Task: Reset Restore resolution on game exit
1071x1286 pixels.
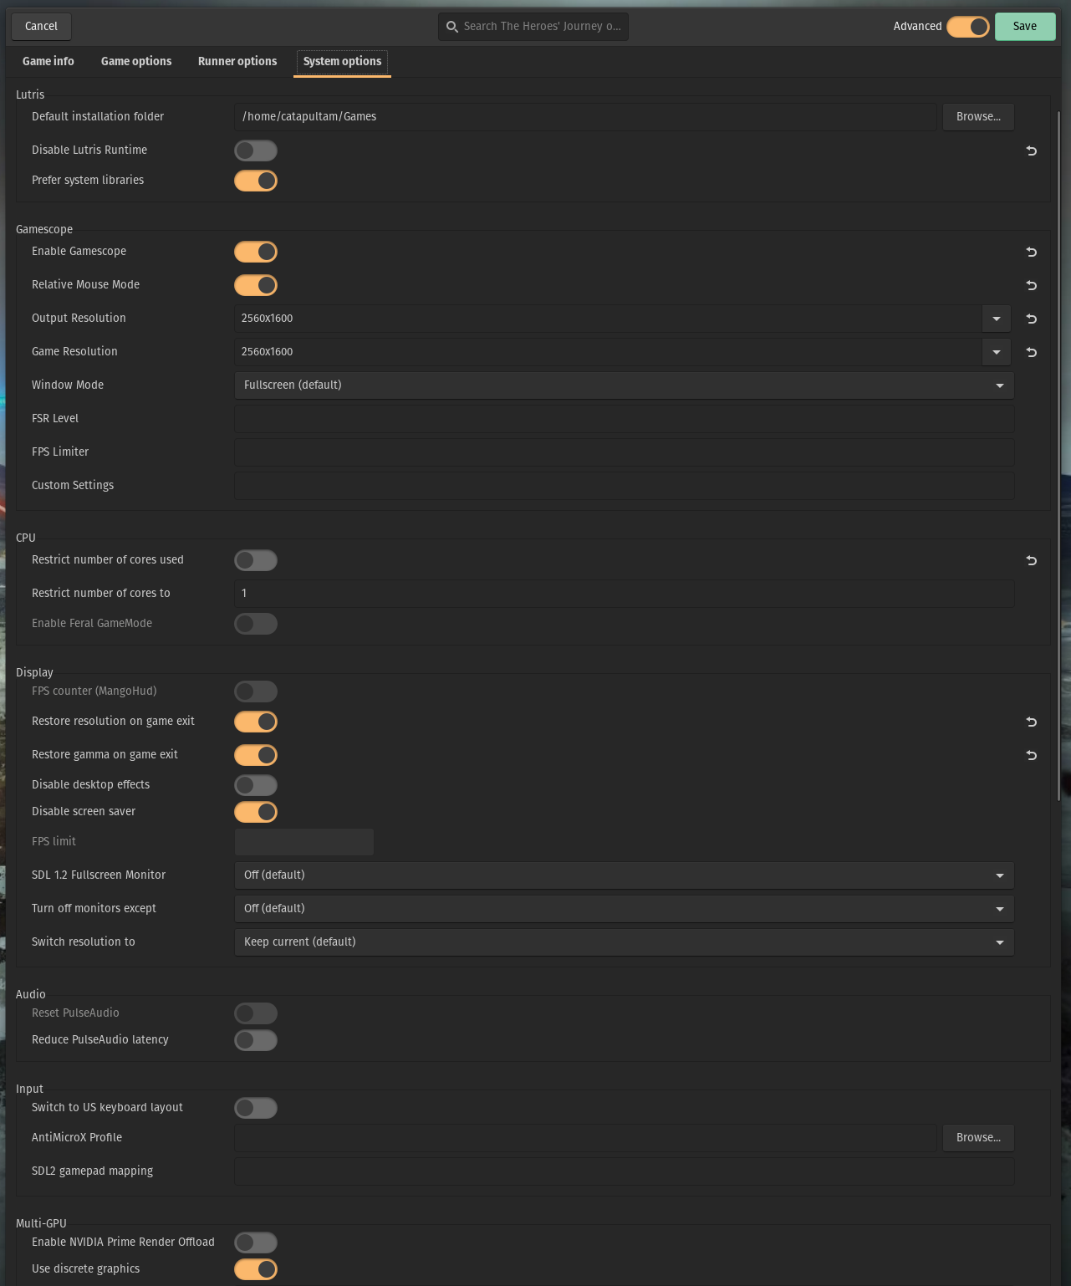Action: 1031,722
